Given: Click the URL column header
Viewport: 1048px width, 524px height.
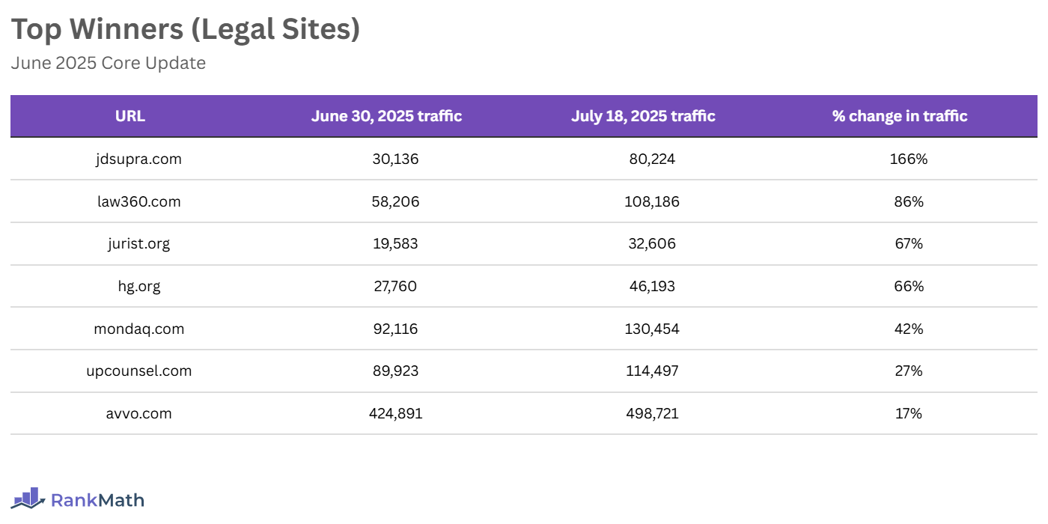Looking at the screenshot, I should (x=130, y=116).
